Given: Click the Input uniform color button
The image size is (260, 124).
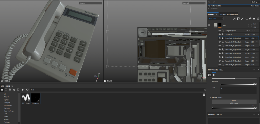Looking at the screenshot, I should pyautogui.click(x=234, y=102).
